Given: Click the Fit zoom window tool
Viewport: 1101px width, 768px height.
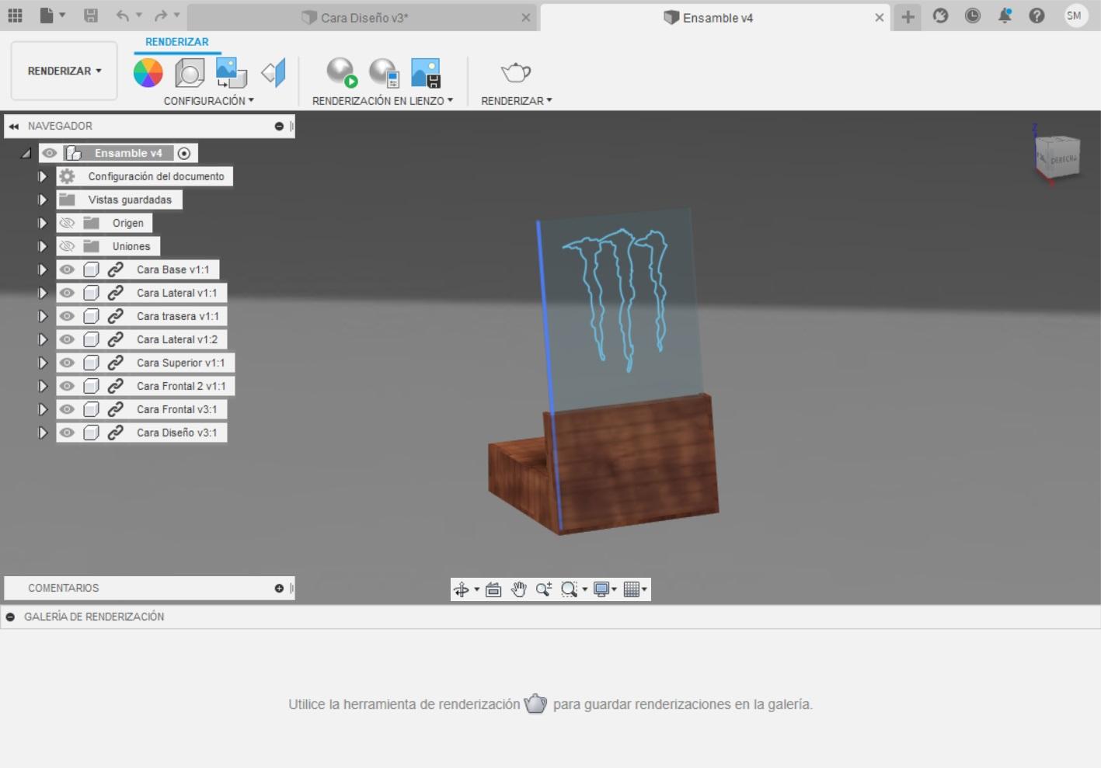Looking at the screenshot, I should [570, 589].
